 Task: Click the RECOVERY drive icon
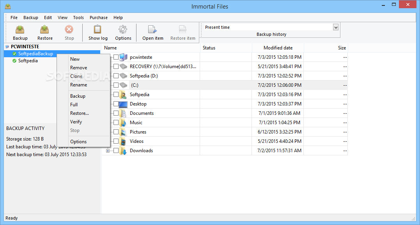(x=123, y=66)
